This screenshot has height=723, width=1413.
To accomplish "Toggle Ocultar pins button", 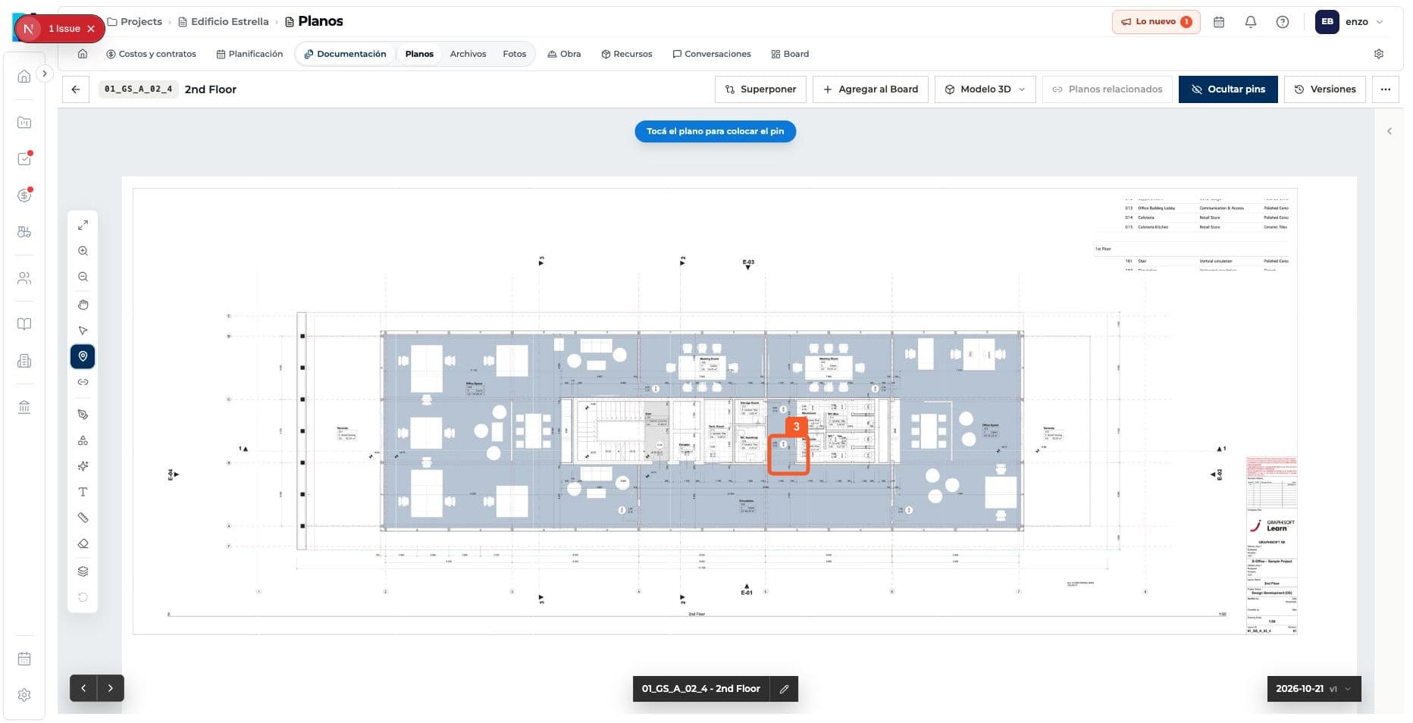I will [x=1228, y=89].
